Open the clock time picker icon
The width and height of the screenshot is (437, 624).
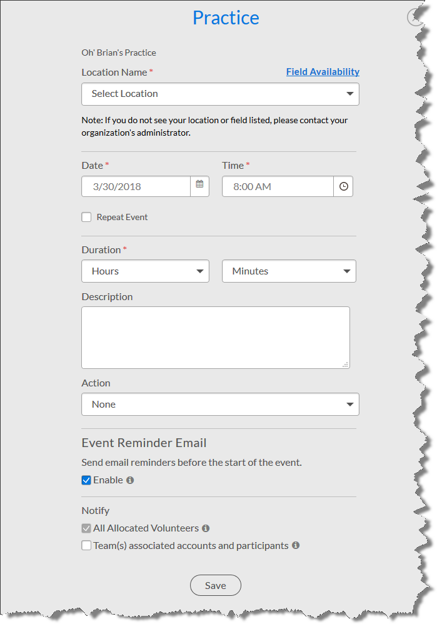(343, 186)
